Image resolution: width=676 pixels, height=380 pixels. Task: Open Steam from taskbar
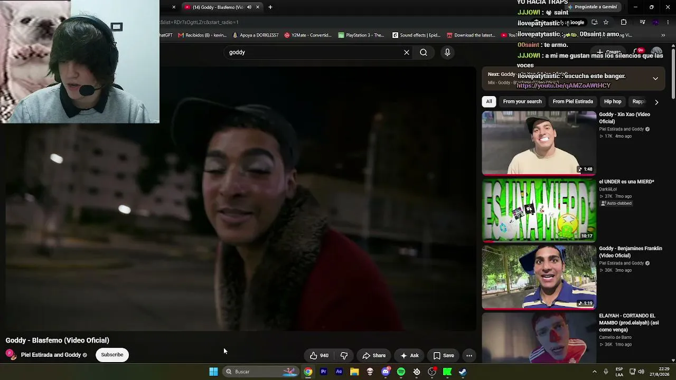(463, 372)
